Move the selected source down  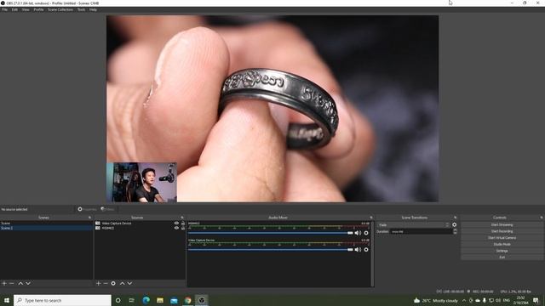click(x=129, y=283)
